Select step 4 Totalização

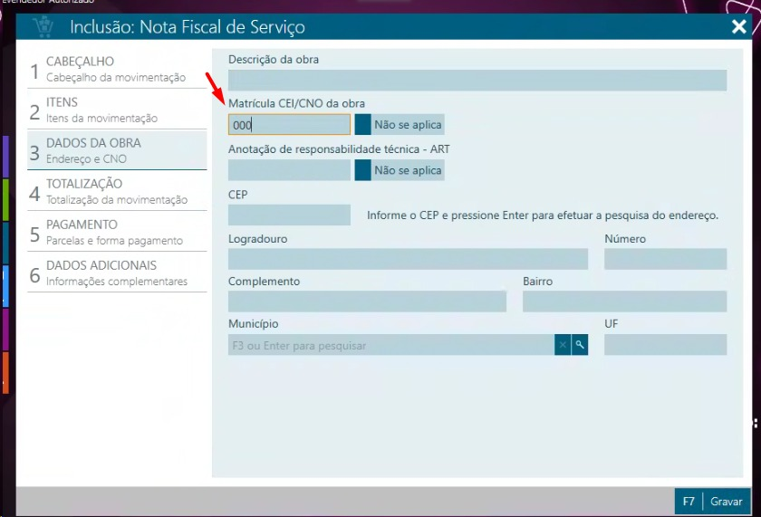(116, 191)
